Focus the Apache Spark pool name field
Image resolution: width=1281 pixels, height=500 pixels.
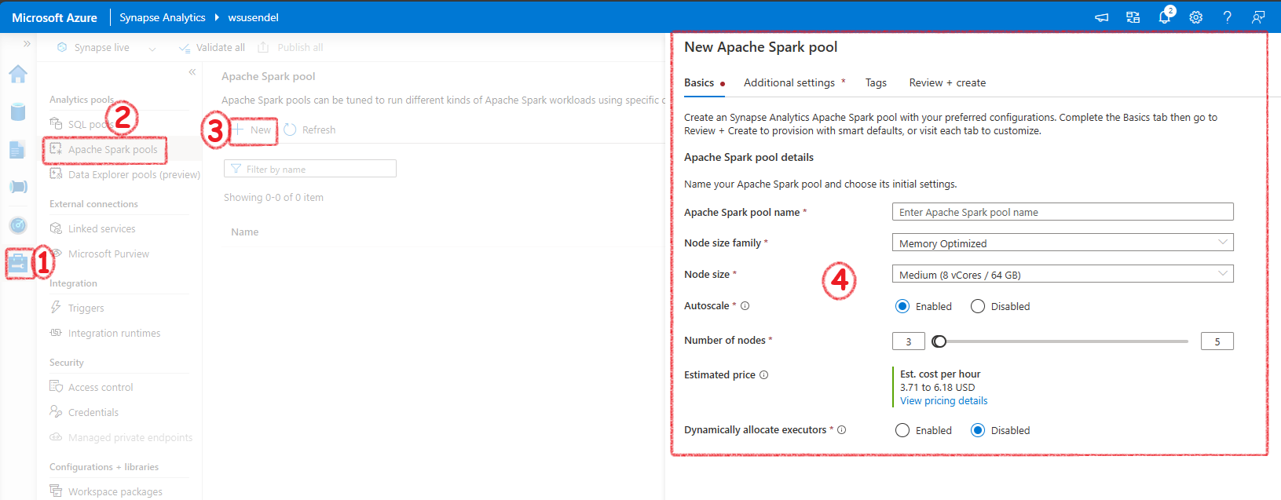coord(1063,212)
